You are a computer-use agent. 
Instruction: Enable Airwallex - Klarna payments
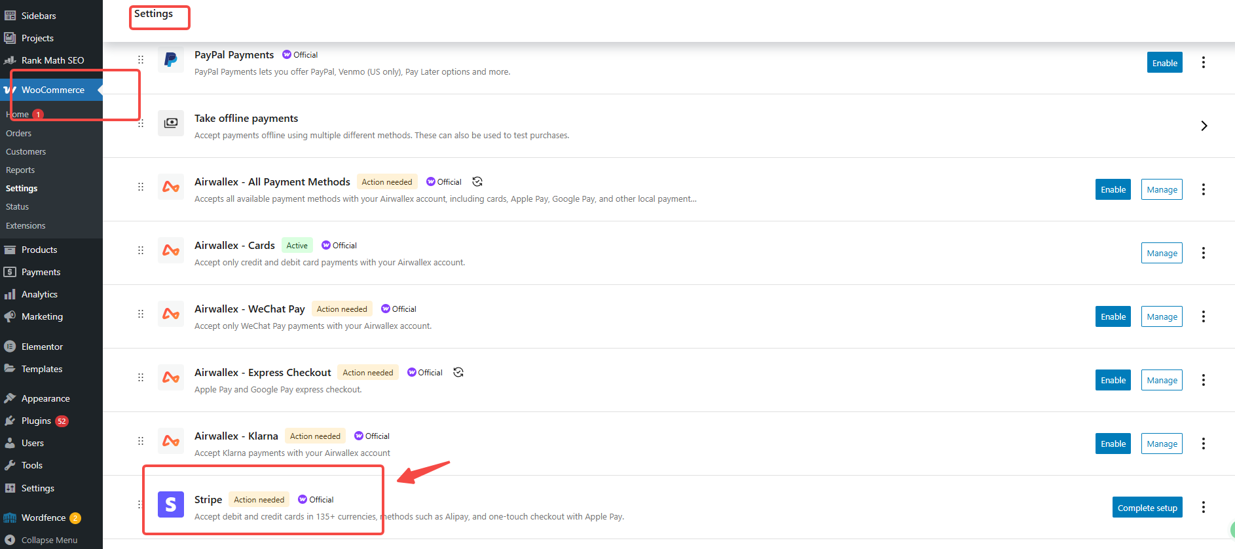pyautogui.click(x=1113, y=444)
